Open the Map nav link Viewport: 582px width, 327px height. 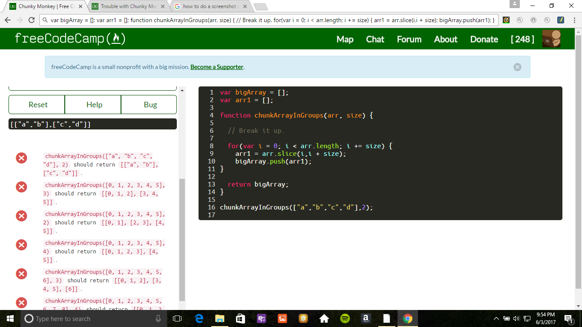[345, 39]
